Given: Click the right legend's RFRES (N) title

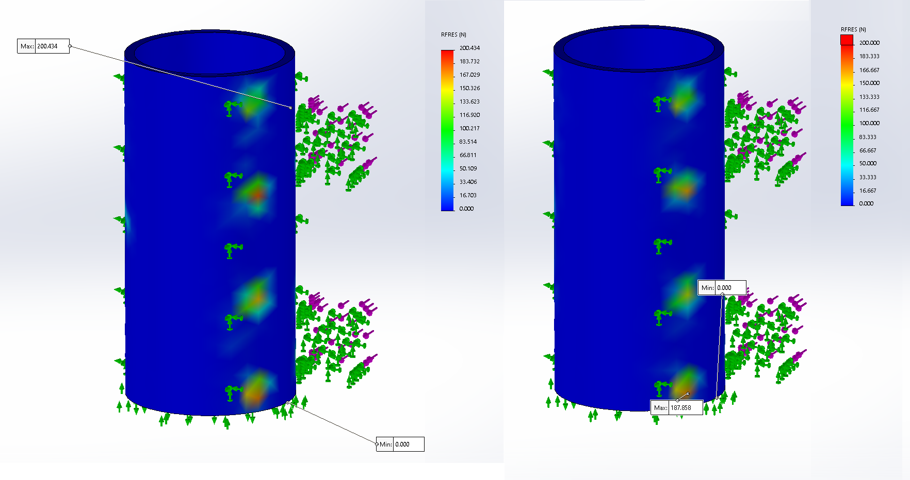Looking at the screenshot, I should (853, 29).
